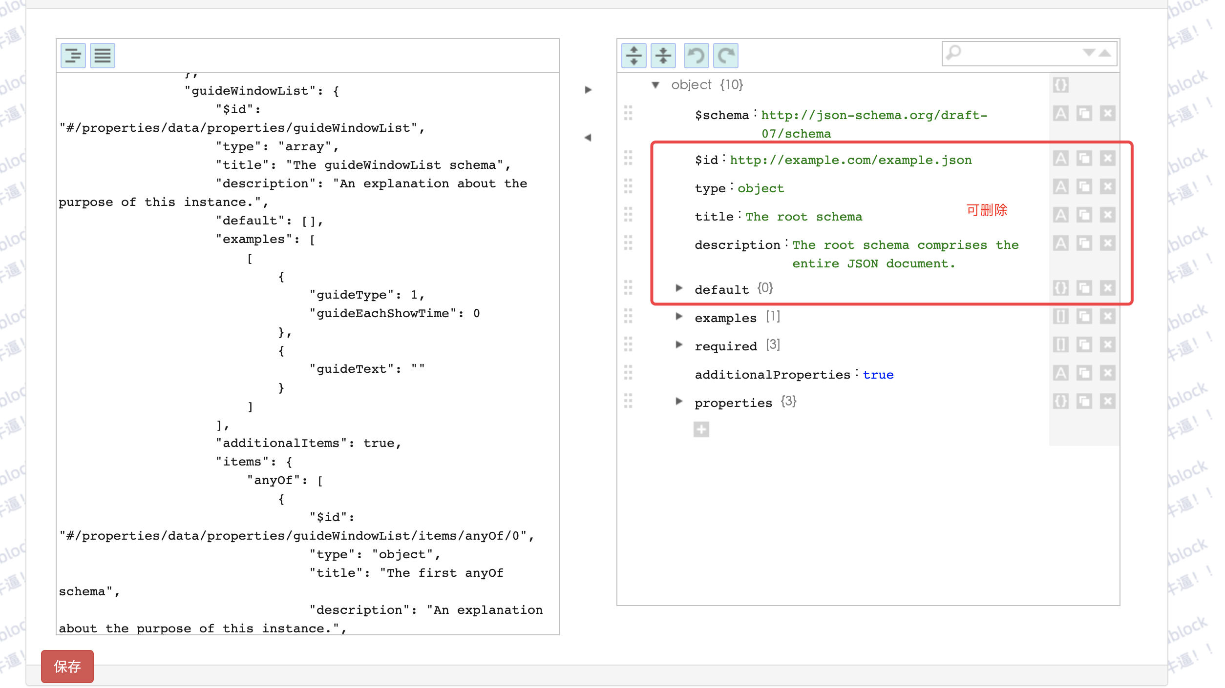Click the format JSON icon in left editor

[73, 56]
